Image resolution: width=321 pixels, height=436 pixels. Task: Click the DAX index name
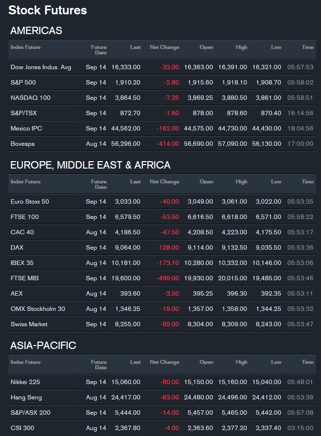17,248
